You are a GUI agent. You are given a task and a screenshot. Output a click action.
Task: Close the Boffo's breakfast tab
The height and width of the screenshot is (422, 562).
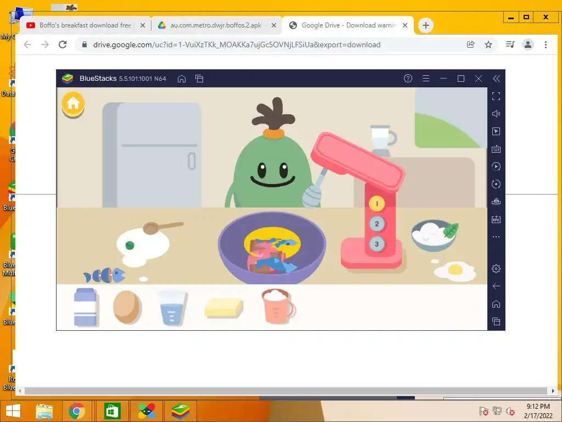pyautogui.click(x=143, y=25)
